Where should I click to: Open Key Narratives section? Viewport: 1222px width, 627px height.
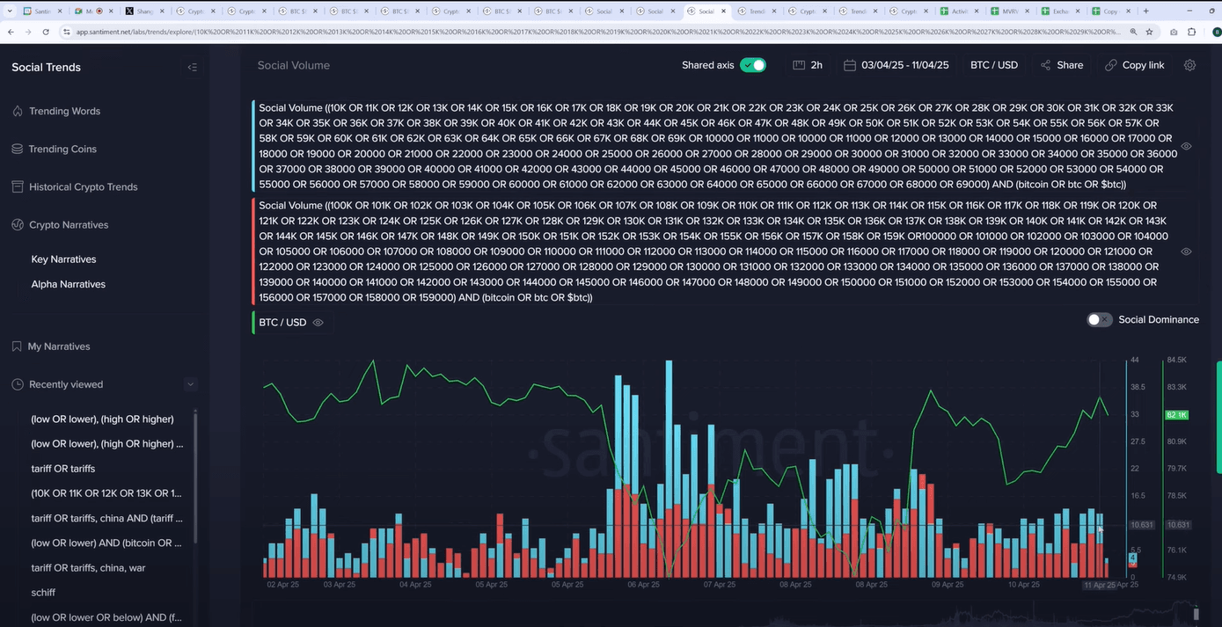[63, 259]
